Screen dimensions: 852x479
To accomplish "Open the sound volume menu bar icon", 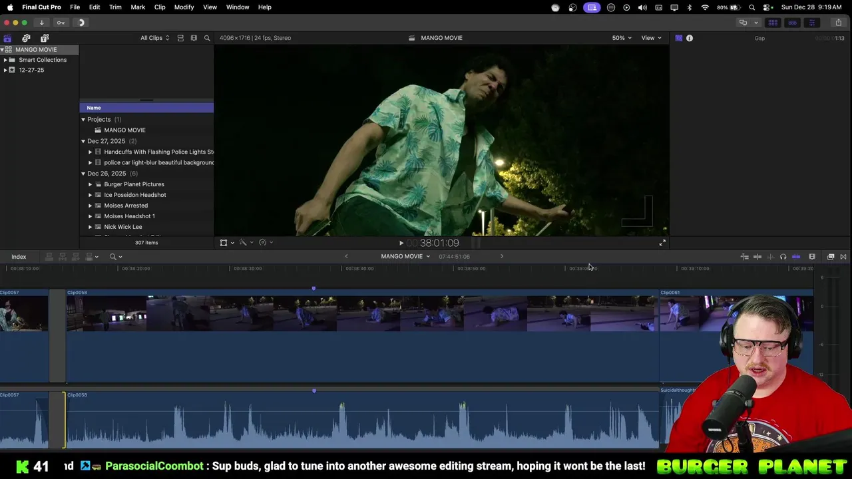I will coord(642,7).
